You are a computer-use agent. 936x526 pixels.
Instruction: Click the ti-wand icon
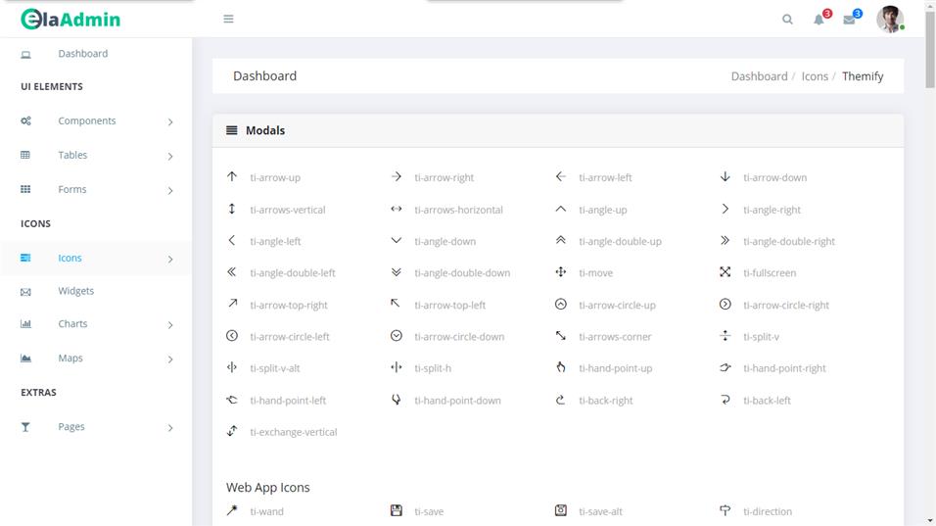coord(232,510)
